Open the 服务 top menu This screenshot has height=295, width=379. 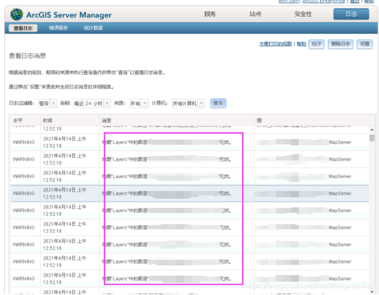(209, 14)
